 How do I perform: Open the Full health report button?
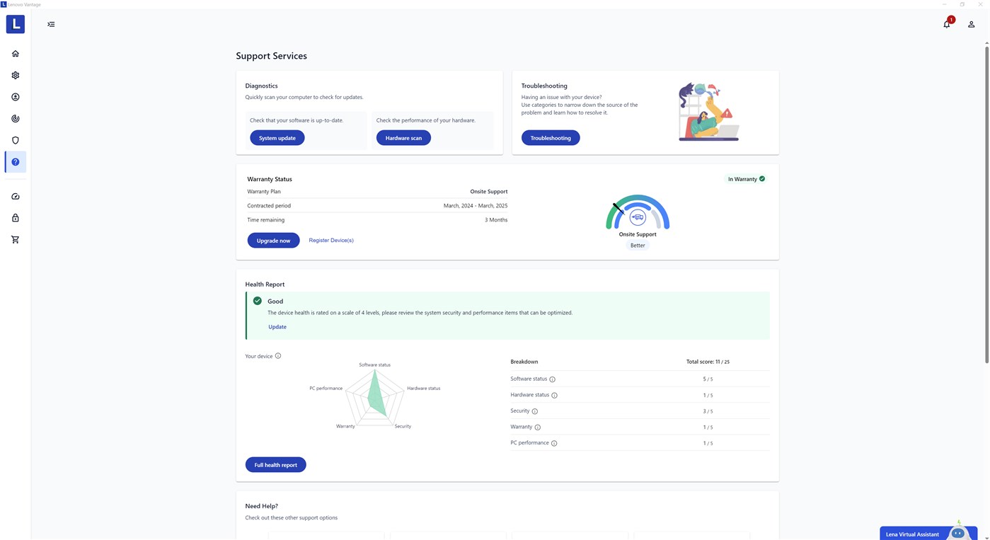276,465
